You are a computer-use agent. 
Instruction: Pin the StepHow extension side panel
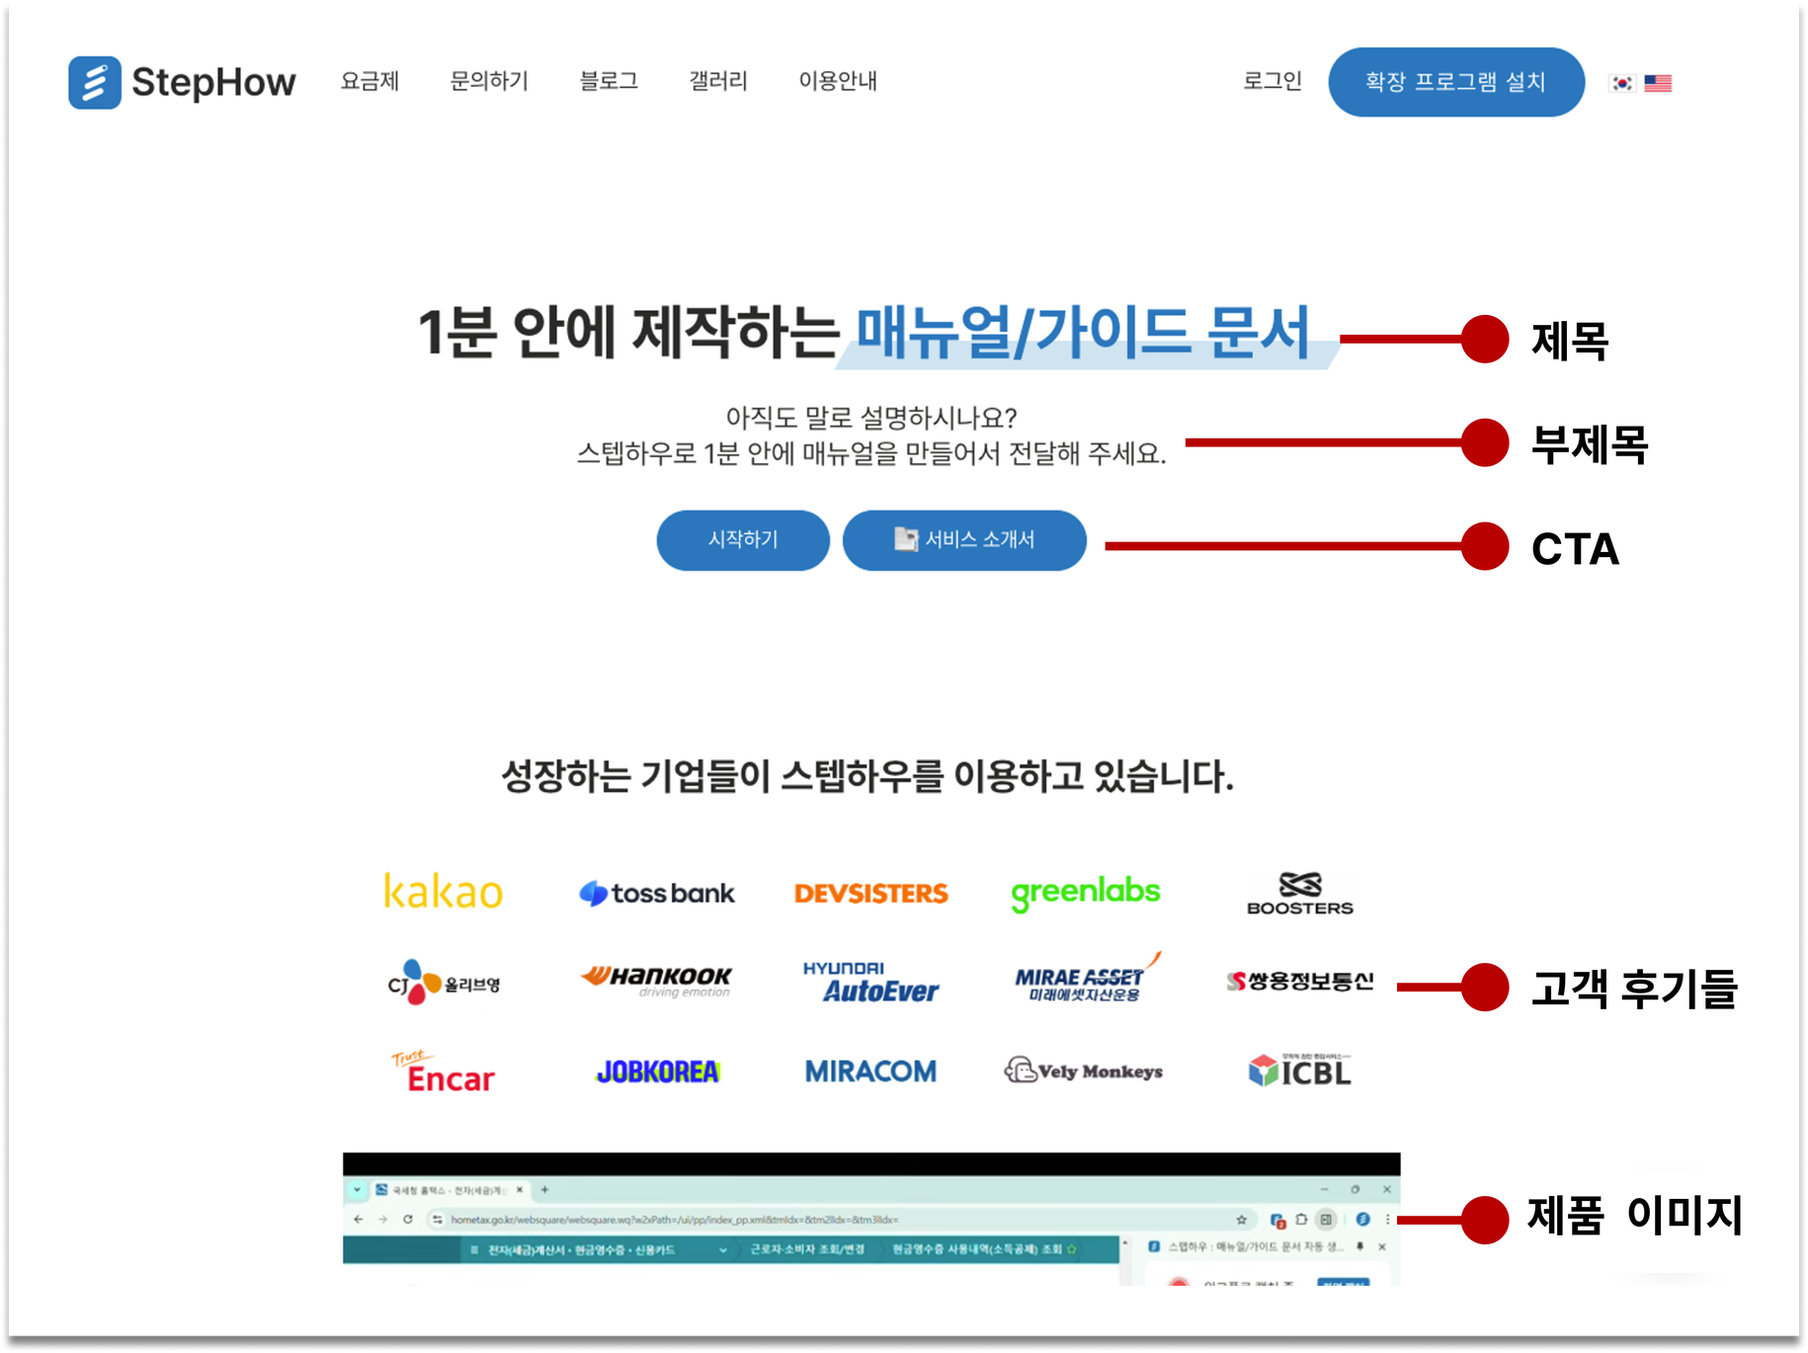pos(1359,1247)
